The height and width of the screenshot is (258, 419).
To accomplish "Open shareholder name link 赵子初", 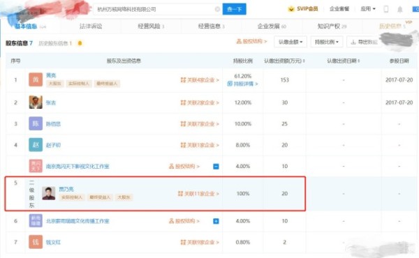I will (x=54, y=145).
